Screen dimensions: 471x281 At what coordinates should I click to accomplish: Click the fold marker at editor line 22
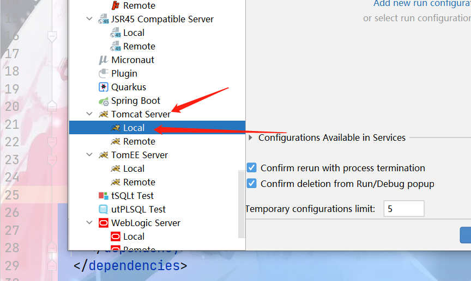click(52, 142)
